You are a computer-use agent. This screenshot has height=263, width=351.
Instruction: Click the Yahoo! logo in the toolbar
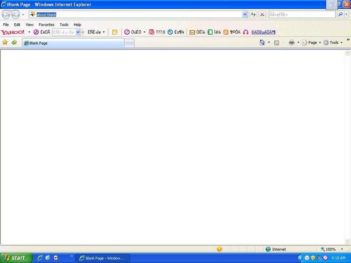[x=13, y=32]
